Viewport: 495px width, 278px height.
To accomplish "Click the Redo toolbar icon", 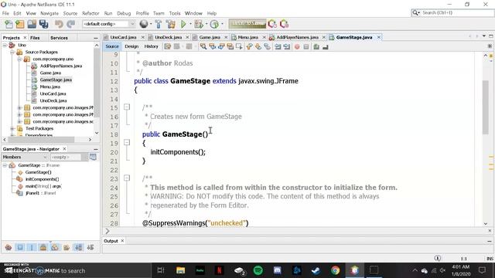I will [x=70, y=24].
